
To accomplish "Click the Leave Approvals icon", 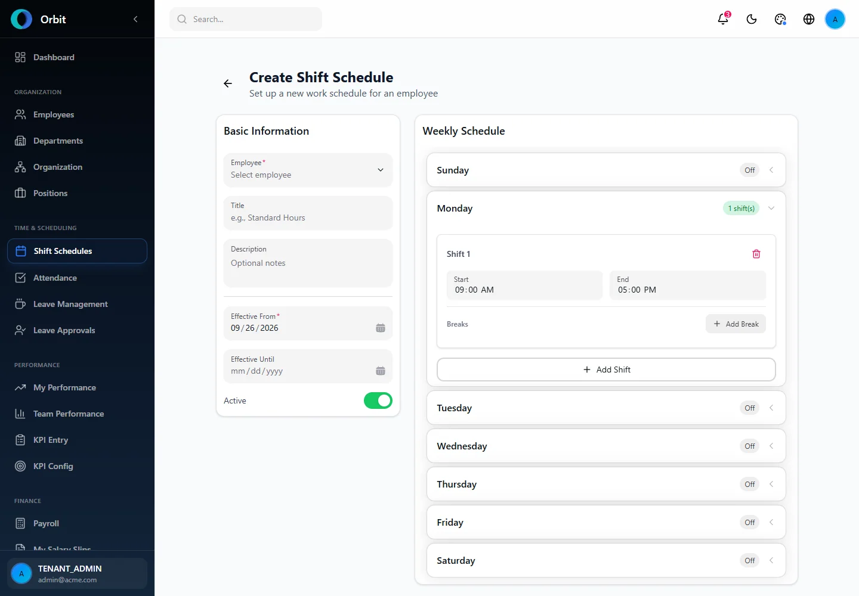I will pos(20,330).
